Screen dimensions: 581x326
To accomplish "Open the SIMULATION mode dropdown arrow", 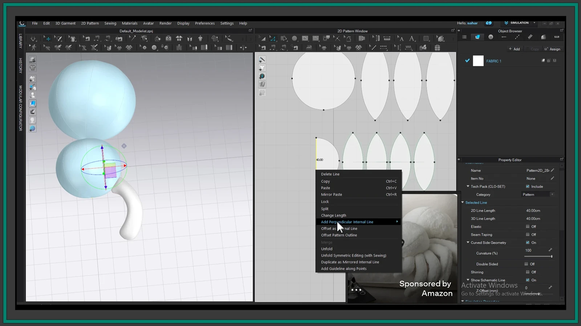I will 534,23.
